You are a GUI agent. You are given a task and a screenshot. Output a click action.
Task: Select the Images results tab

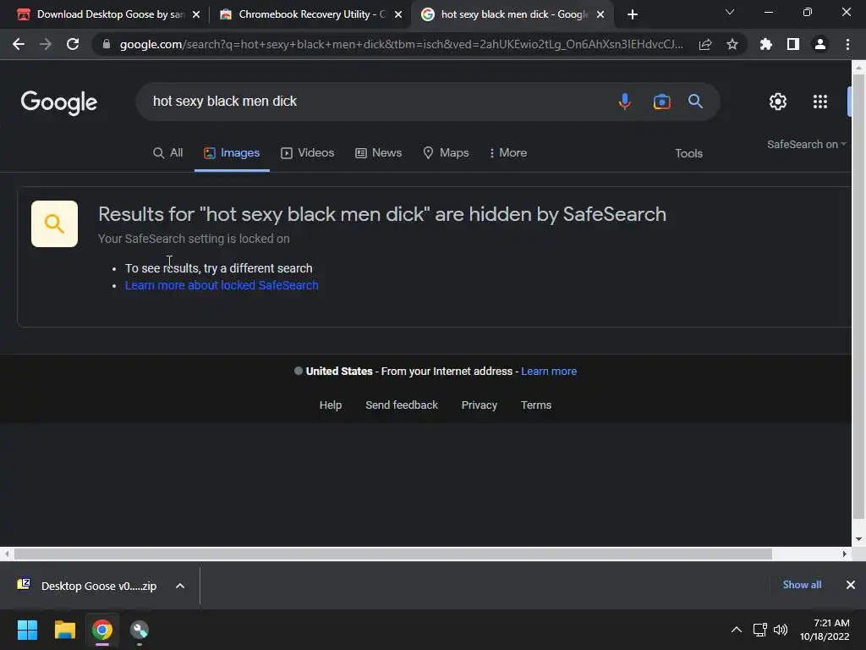pyautogui.click(x=232, y=153)
